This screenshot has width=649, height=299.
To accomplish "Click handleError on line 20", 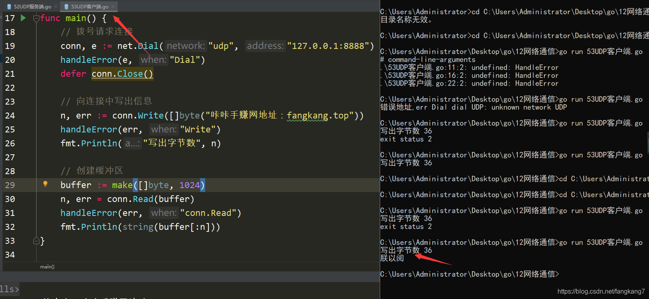I will point(89,60).
